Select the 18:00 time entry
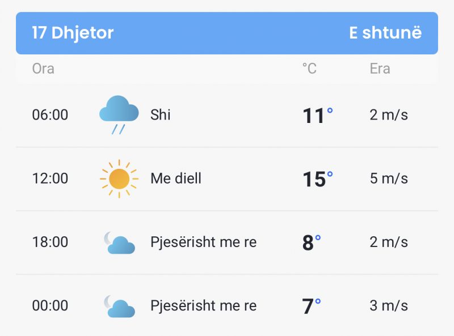The height and width of the screenshot is (336, 454). 50,242
